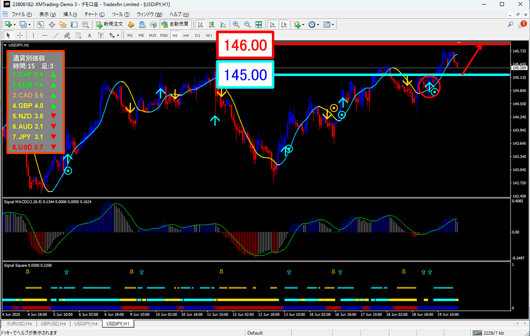The image size is (530, 336).
Task: Click the Signal MACD(12,26,9) indicator label
Action: 48,202
